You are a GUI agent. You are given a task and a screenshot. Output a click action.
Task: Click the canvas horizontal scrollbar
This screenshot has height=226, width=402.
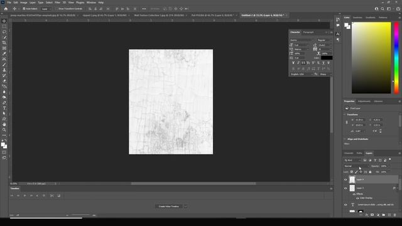[193, 183]
